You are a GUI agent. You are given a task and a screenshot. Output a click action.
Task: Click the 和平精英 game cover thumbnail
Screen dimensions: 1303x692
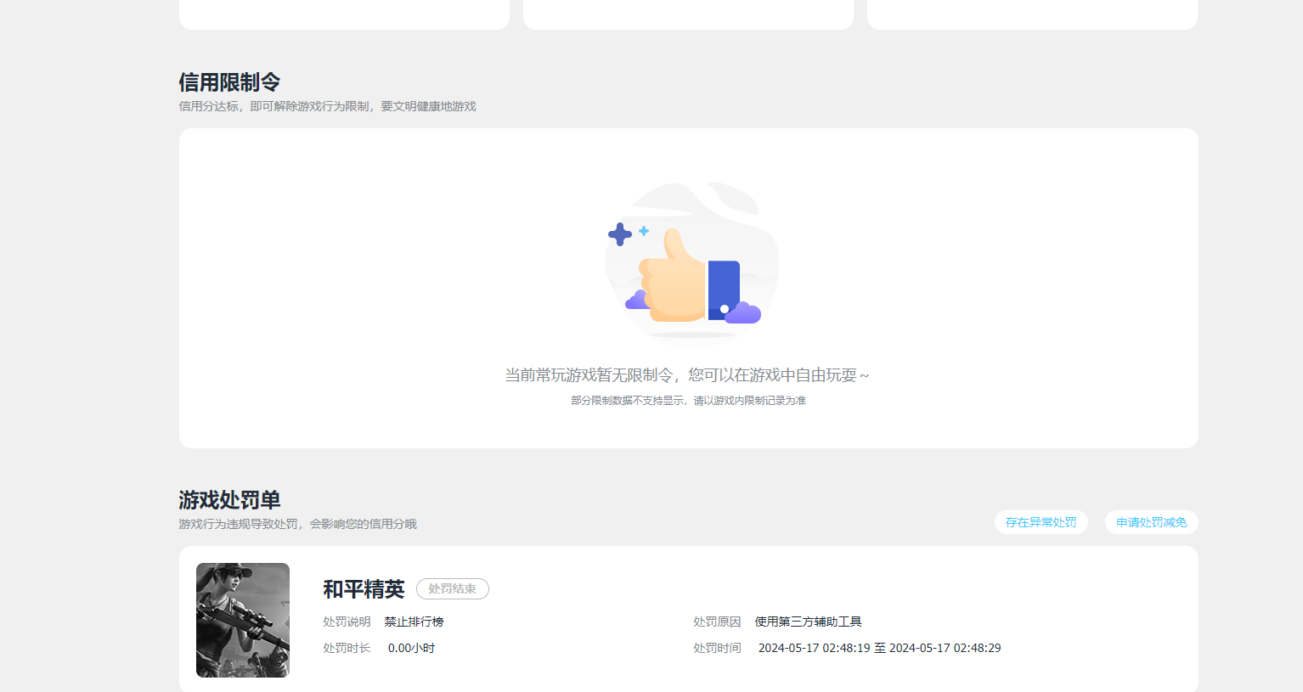coord(242,620)
